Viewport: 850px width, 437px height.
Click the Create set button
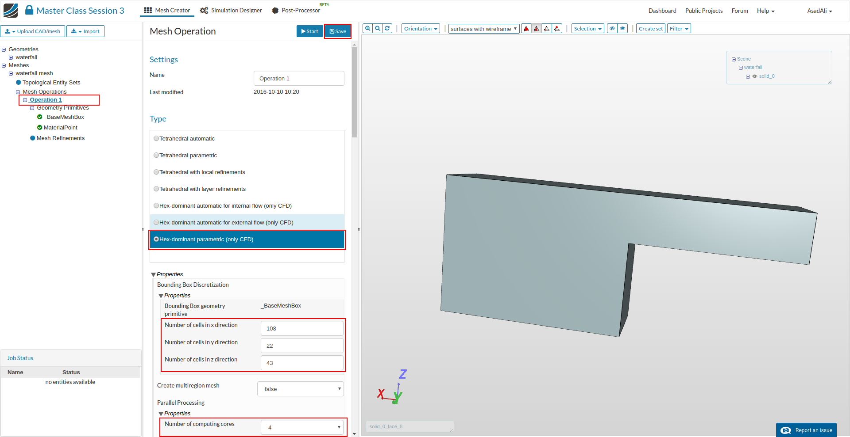651,29
